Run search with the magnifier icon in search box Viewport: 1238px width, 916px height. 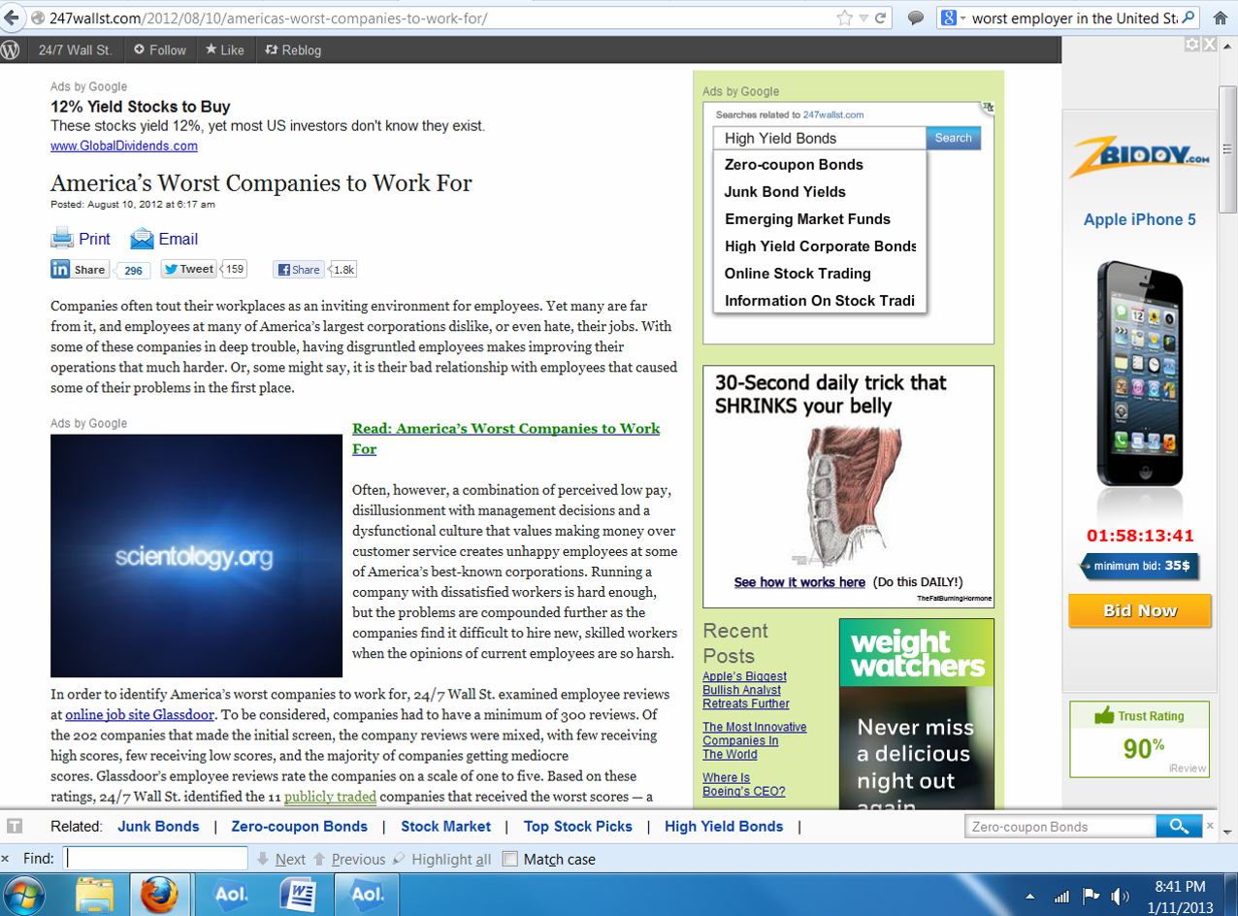click(1189, 17)
